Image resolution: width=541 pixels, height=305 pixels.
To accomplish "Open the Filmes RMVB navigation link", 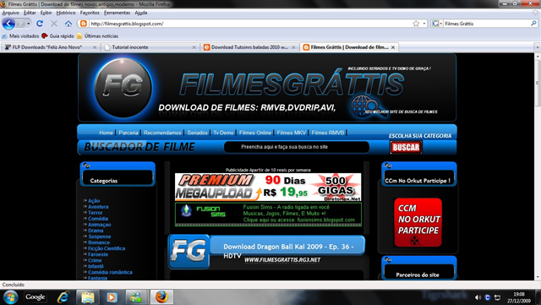I will pyautogui.click(x=328, y=133).
